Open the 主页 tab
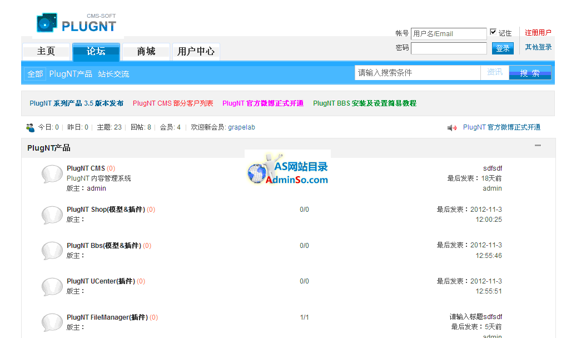The height and width of the screenshot is (338, 576). coord(46,52)
